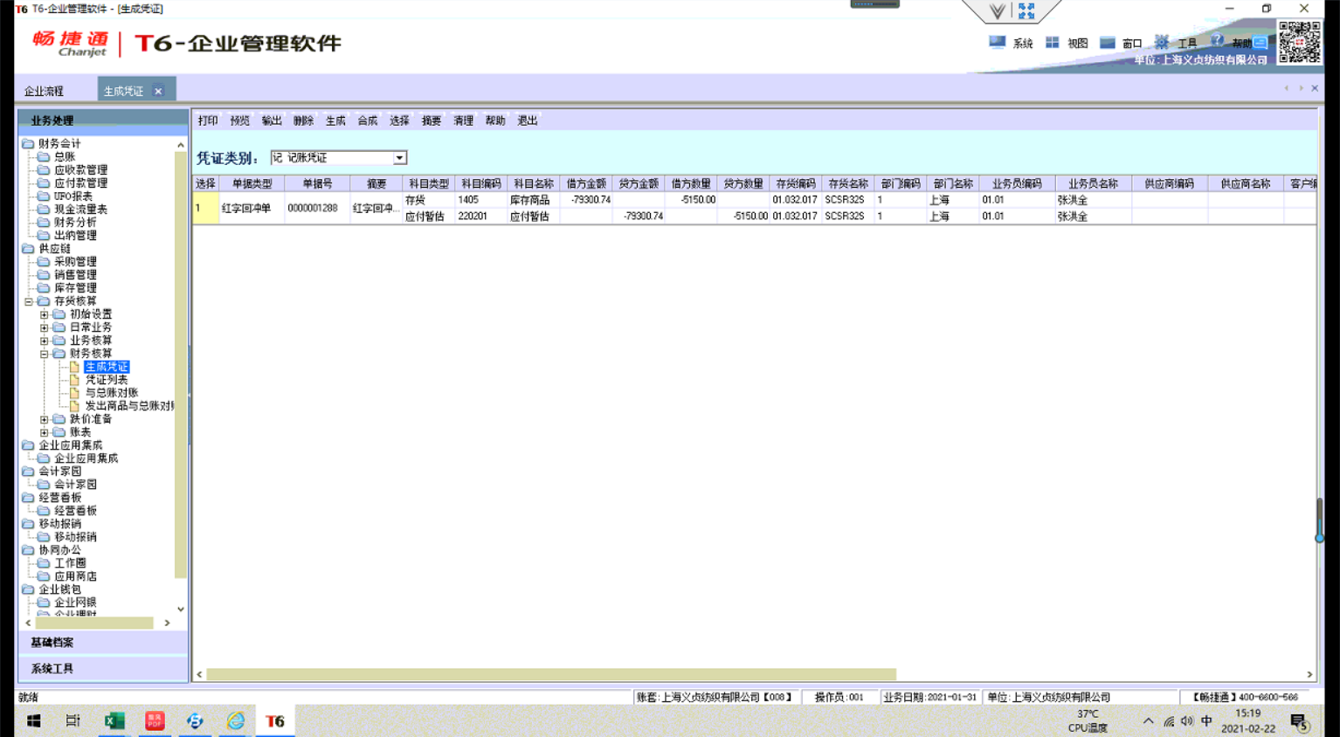Click the 业务处理 panel header
Viewport: 1340px width, 737px height.
[x=103, y=121]
